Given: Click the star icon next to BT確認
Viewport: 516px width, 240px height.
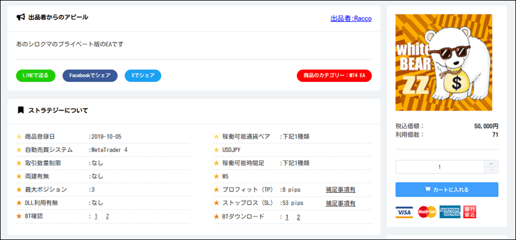Looking at the screenshot, I should [19, 217].
